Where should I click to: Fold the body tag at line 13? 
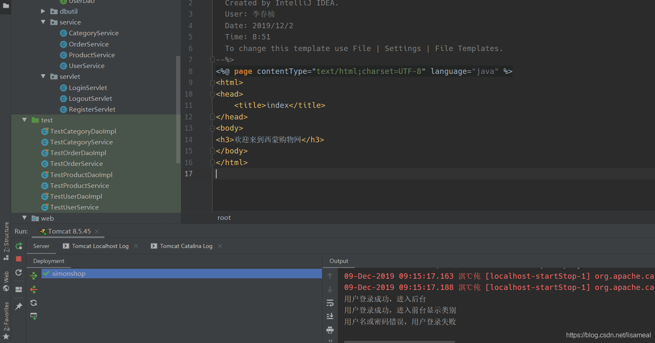tap(213, 129)
